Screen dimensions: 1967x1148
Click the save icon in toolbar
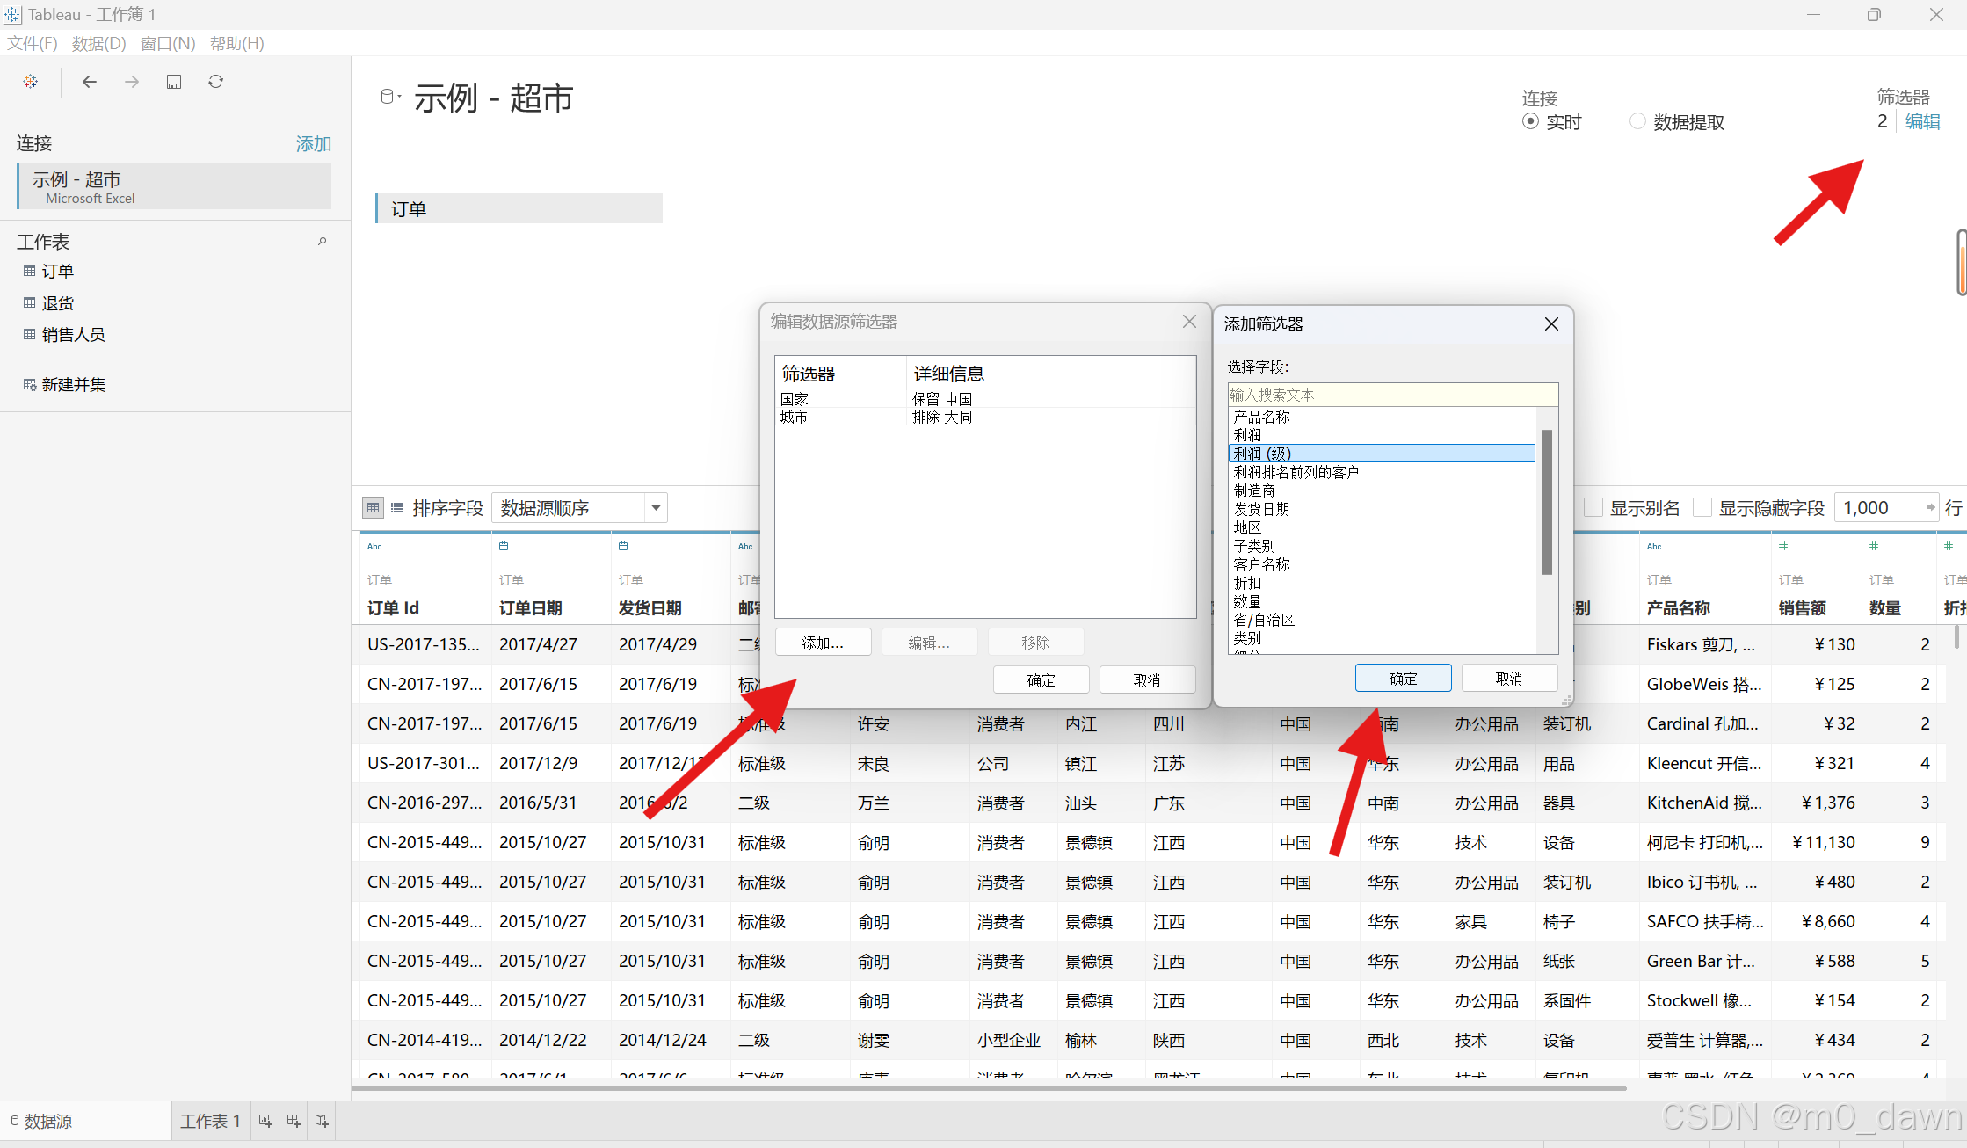tap(174, 82)
